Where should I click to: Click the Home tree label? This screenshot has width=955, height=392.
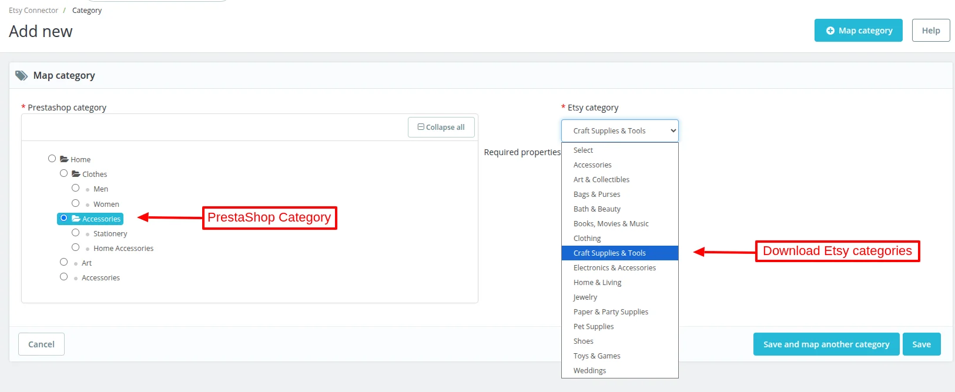(x=81, y=160)
